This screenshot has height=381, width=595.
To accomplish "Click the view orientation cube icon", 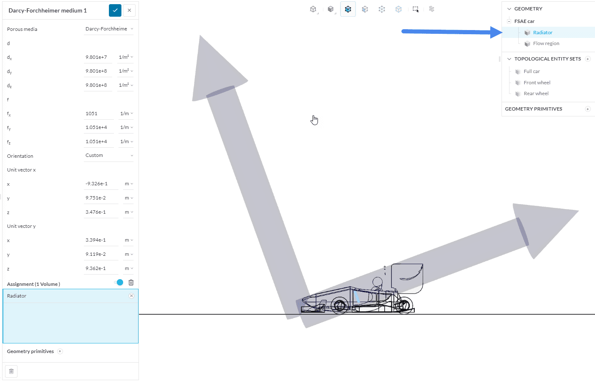I will (313, 9).
